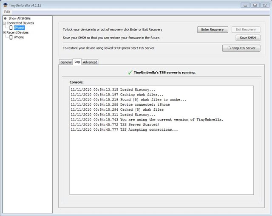The height and width of the screenshot is (216, 272).
Task: Select Show All SHSHs in sidebar
Action: tap(20, 19)
